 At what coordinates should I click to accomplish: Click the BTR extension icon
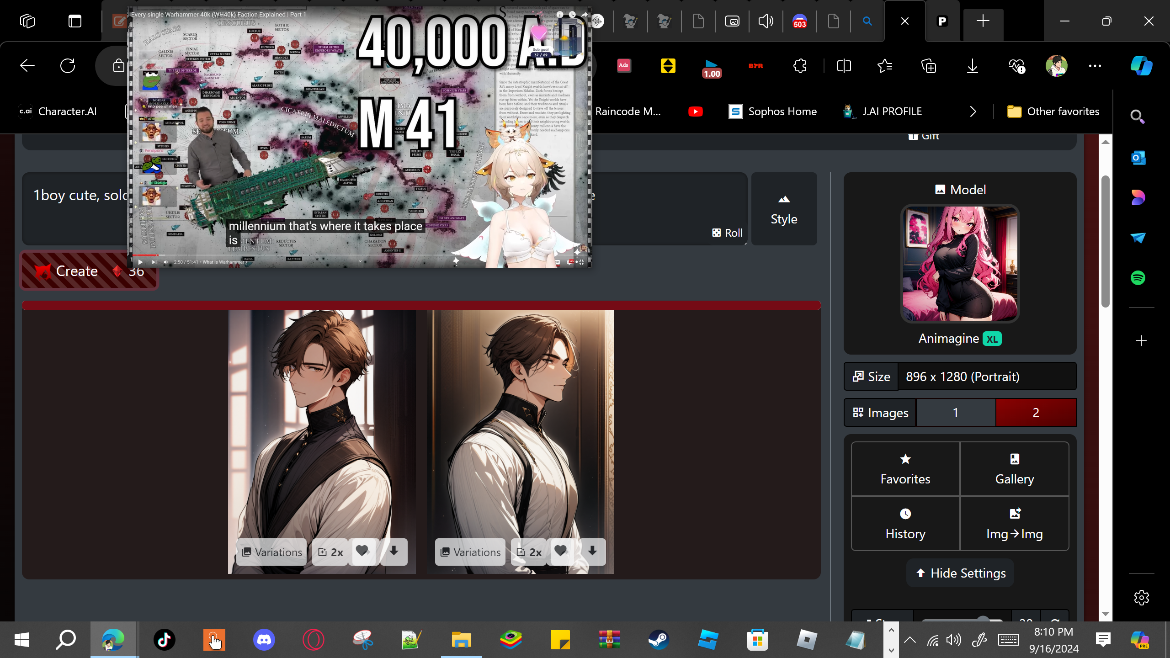pyautogui.click(x=756, y=66)
